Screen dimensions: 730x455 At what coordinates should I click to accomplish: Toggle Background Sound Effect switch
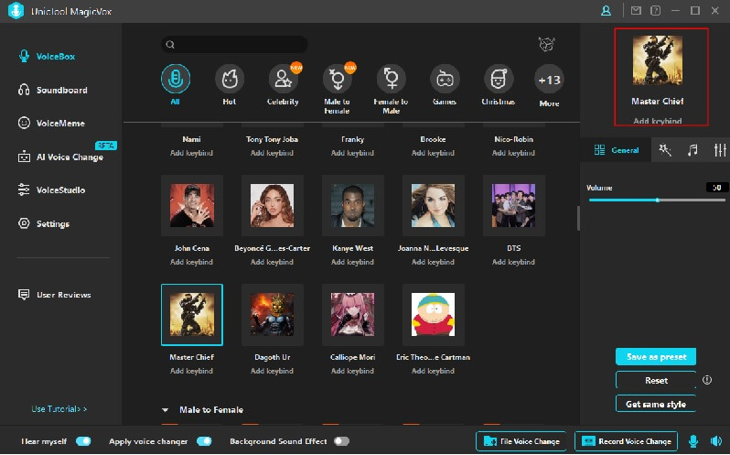click(x=341, y=441)
